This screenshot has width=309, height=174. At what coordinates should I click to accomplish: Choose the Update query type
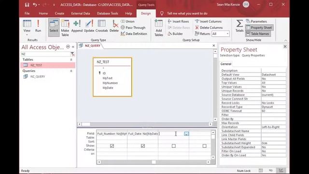coord(89,26)
